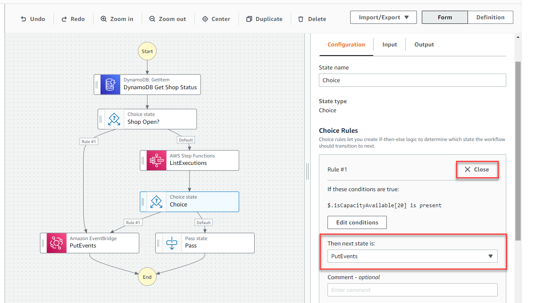Click the Edit conditions button
Screen dimensions: 538x303
pos(357,222)
